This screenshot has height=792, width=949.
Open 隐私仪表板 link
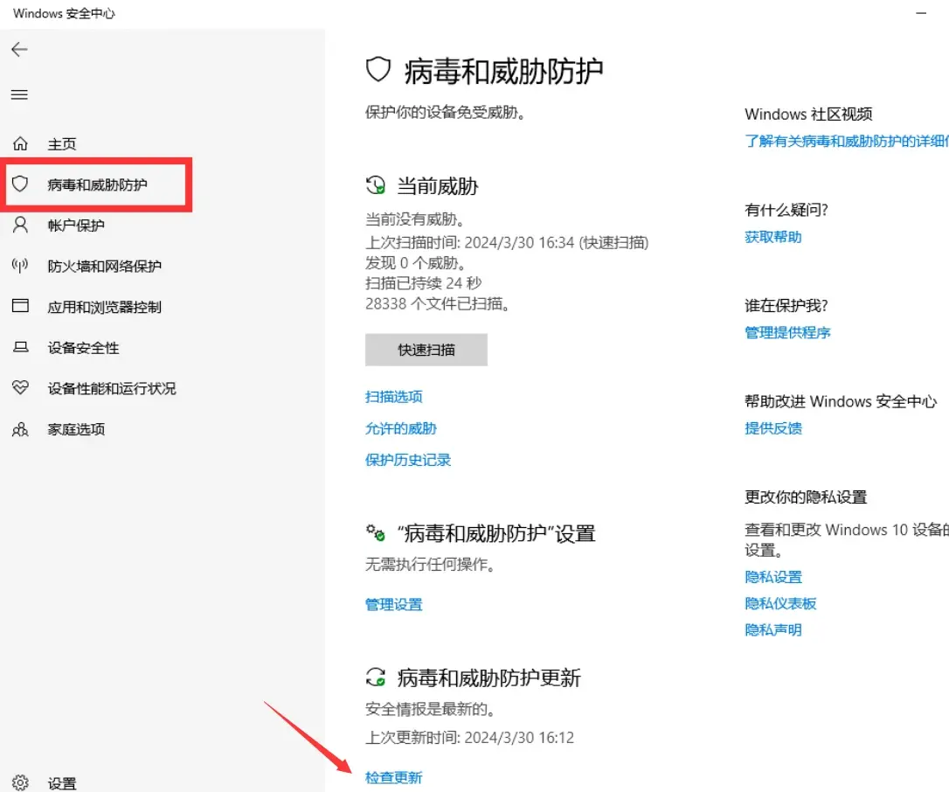pos(780,604)
